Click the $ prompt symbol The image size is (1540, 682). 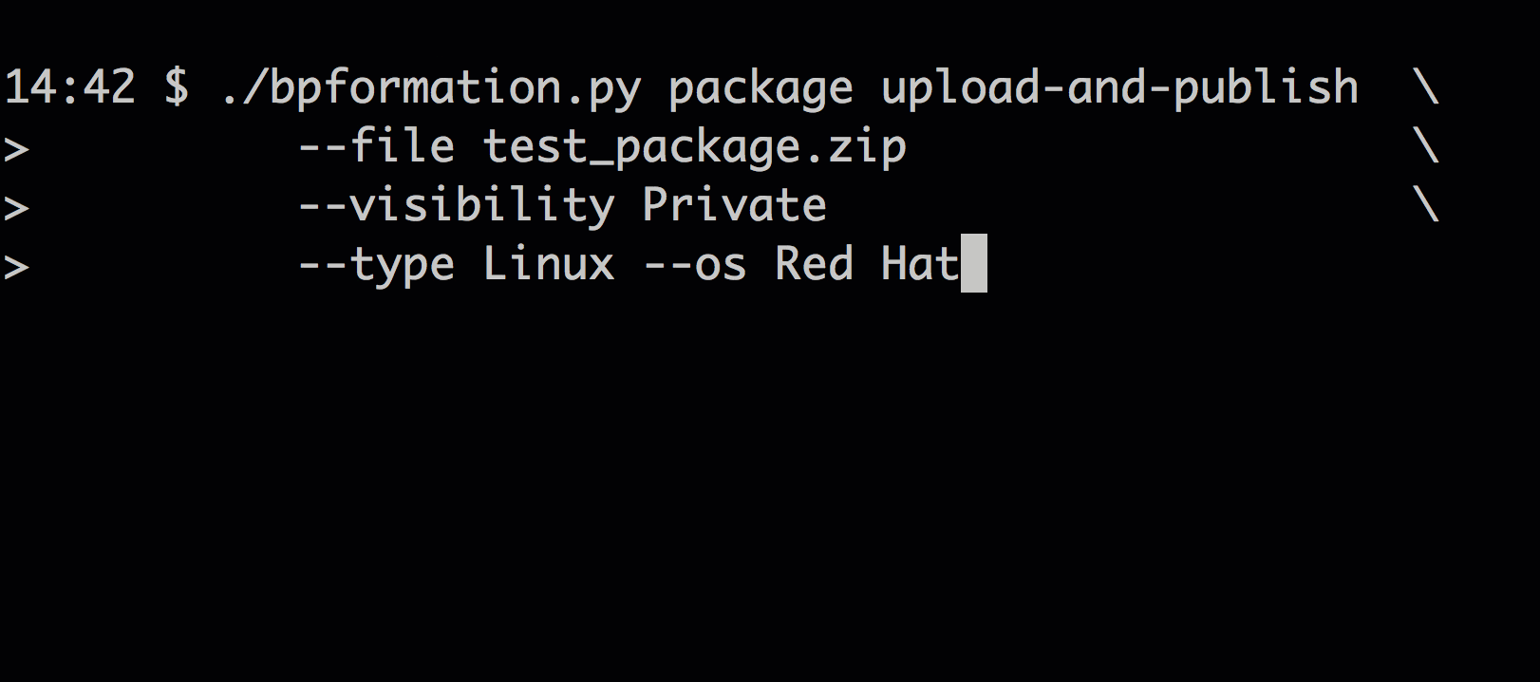pyautogui.click(x=177, y=87)
